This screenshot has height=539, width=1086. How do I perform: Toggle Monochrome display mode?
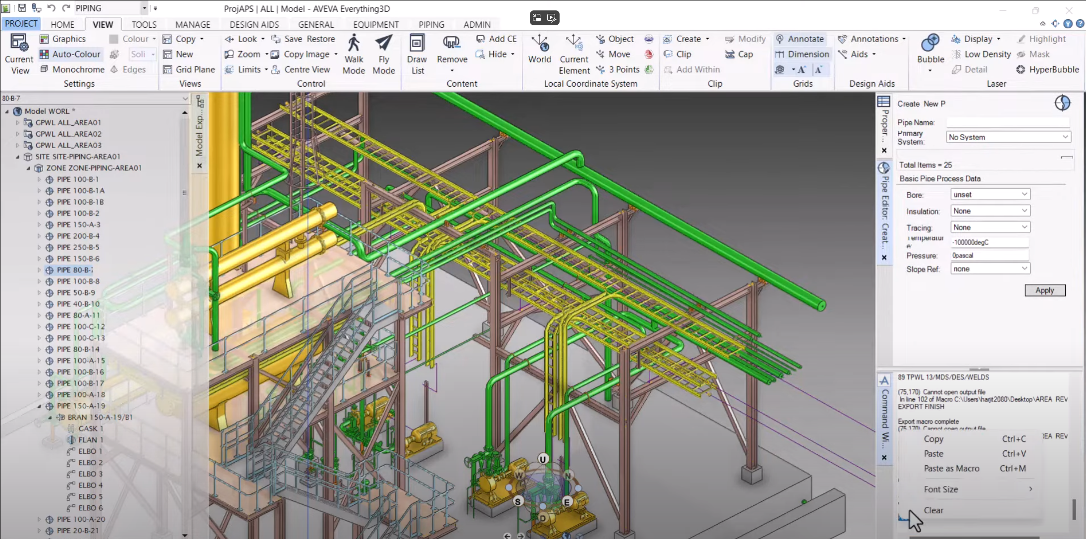click(x=72, y=69)
